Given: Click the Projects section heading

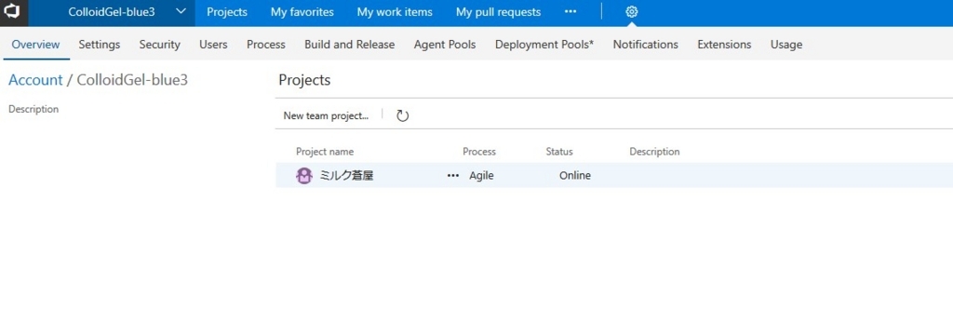Looking at the screenshot, I should tap(304, 80).
